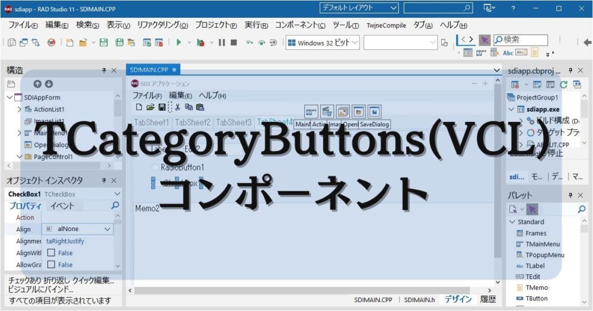This screenshot has width=593, height=311.
Task: Select the arrow cursor tool in Palette
Action: 532,209
